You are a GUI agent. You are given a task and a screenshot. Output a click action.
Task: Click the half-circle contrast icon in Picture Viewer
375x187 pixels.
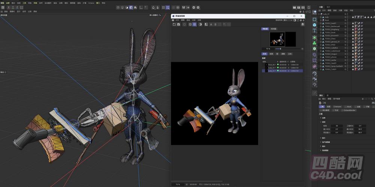pyautogui.click(x=200, y=24)
